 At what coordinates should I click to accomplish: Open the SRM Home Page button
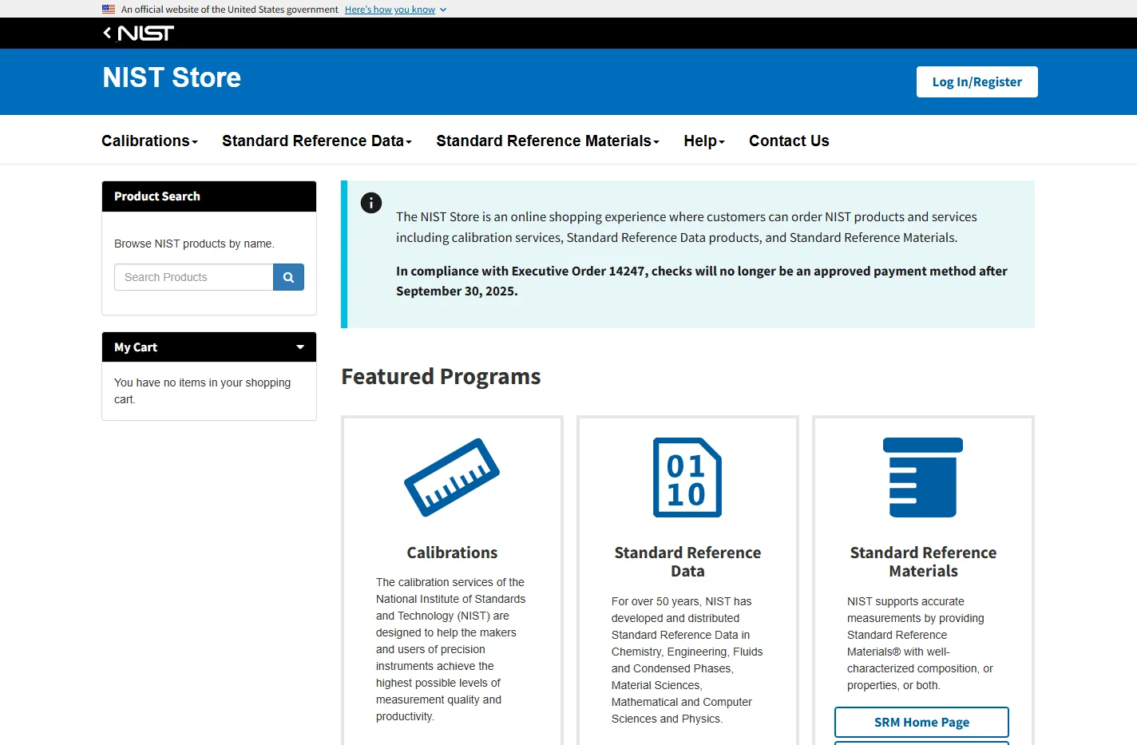point(921,722)
